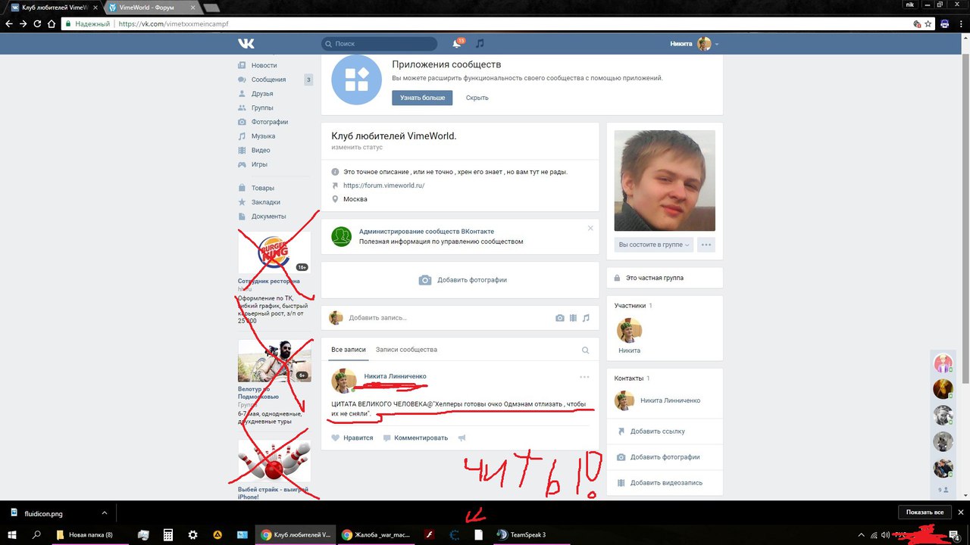The height and width of the screenshot is (545, 970).
Task: Click Добавить ссылку in right sidebar
Action: pyautogui.click(x=657, y=431)
